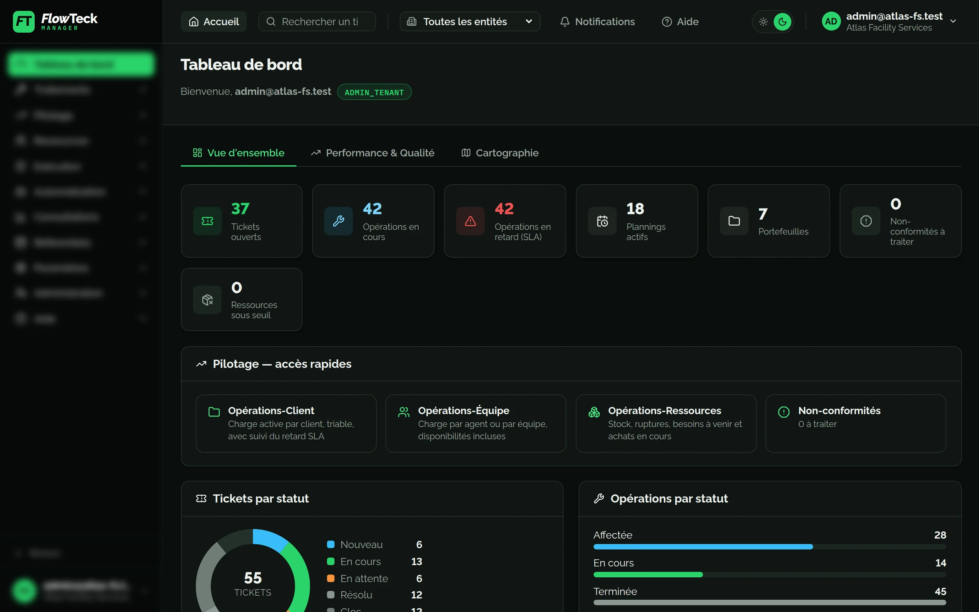This screenshot has width=979, height=612.
Task: Click the question mark Aide icon
Action: pyautogui.click(x=667, y=22)
